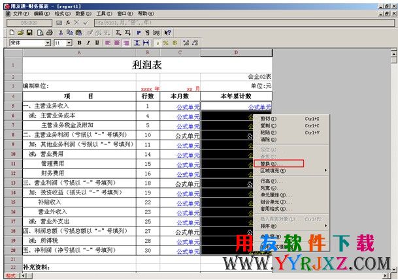398x280 pixels.
Task: Click the log toolbar icon
Action: [x=156, y=33]
